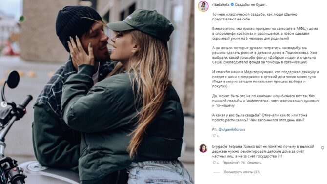Open ritadakota's profile picture

click(203, 6)
